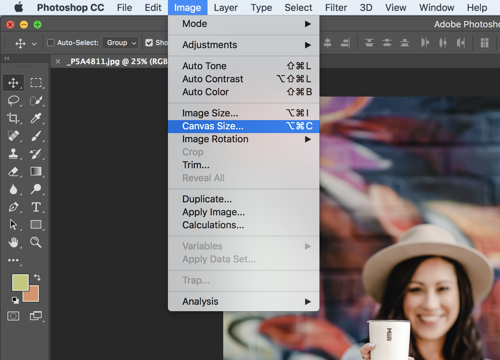Pick the Pen tool
The image size is (500, 360).
[13, 207]
